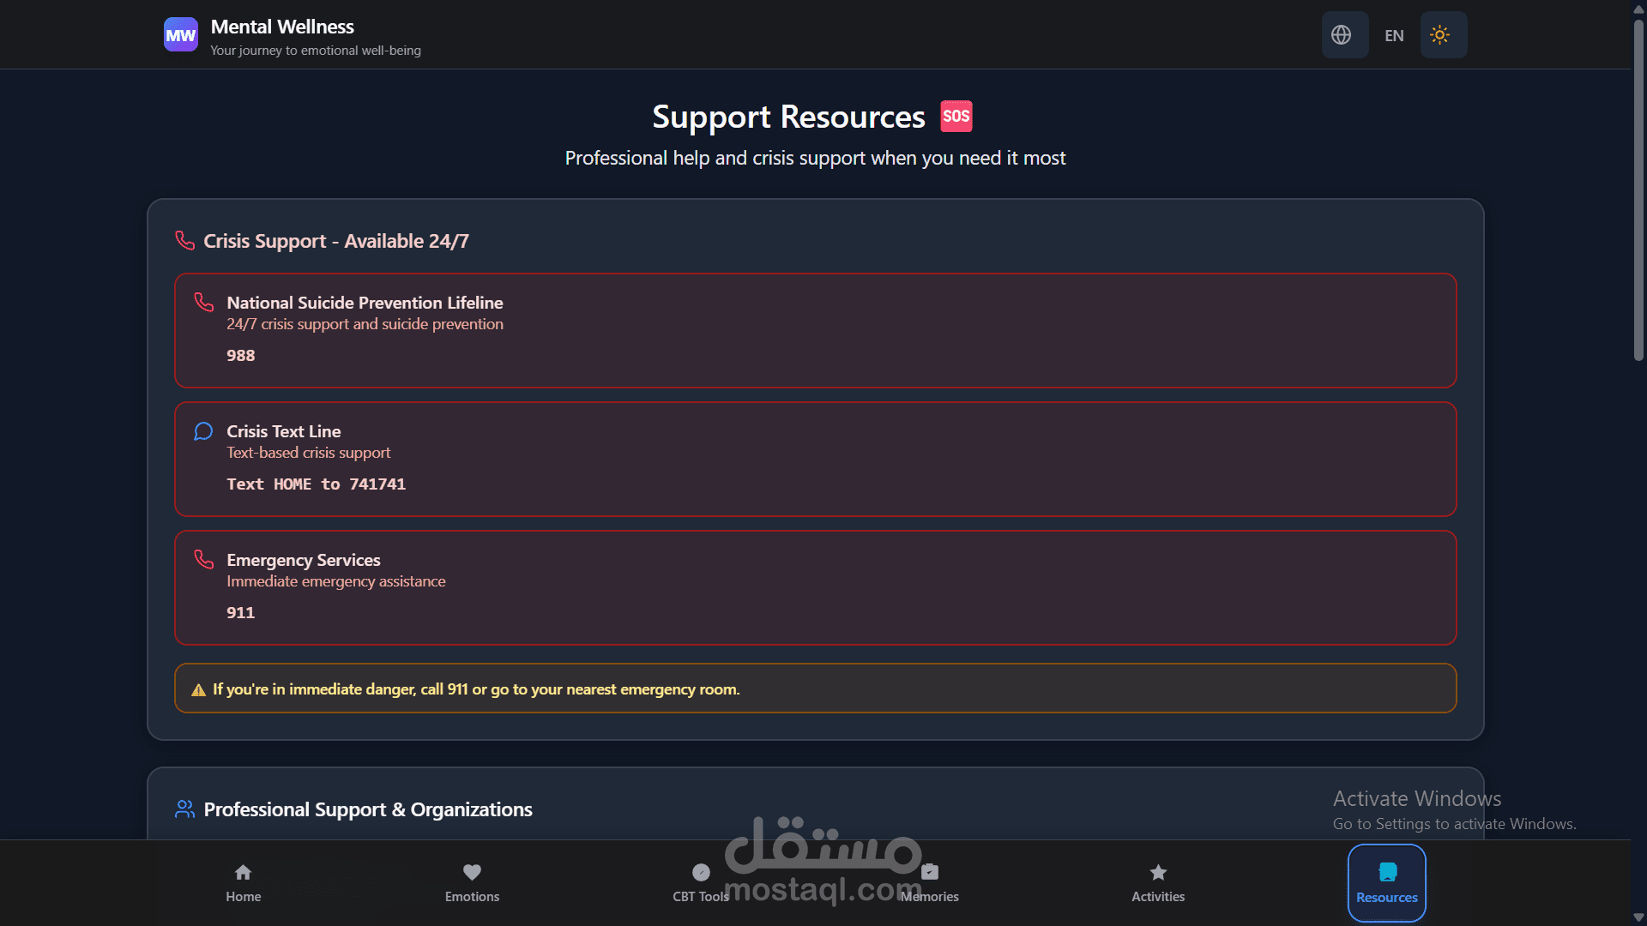Viewport: 1647px width, 926px height.
Task: Switch to Activities tab
Action: [x=1158, y=883]
